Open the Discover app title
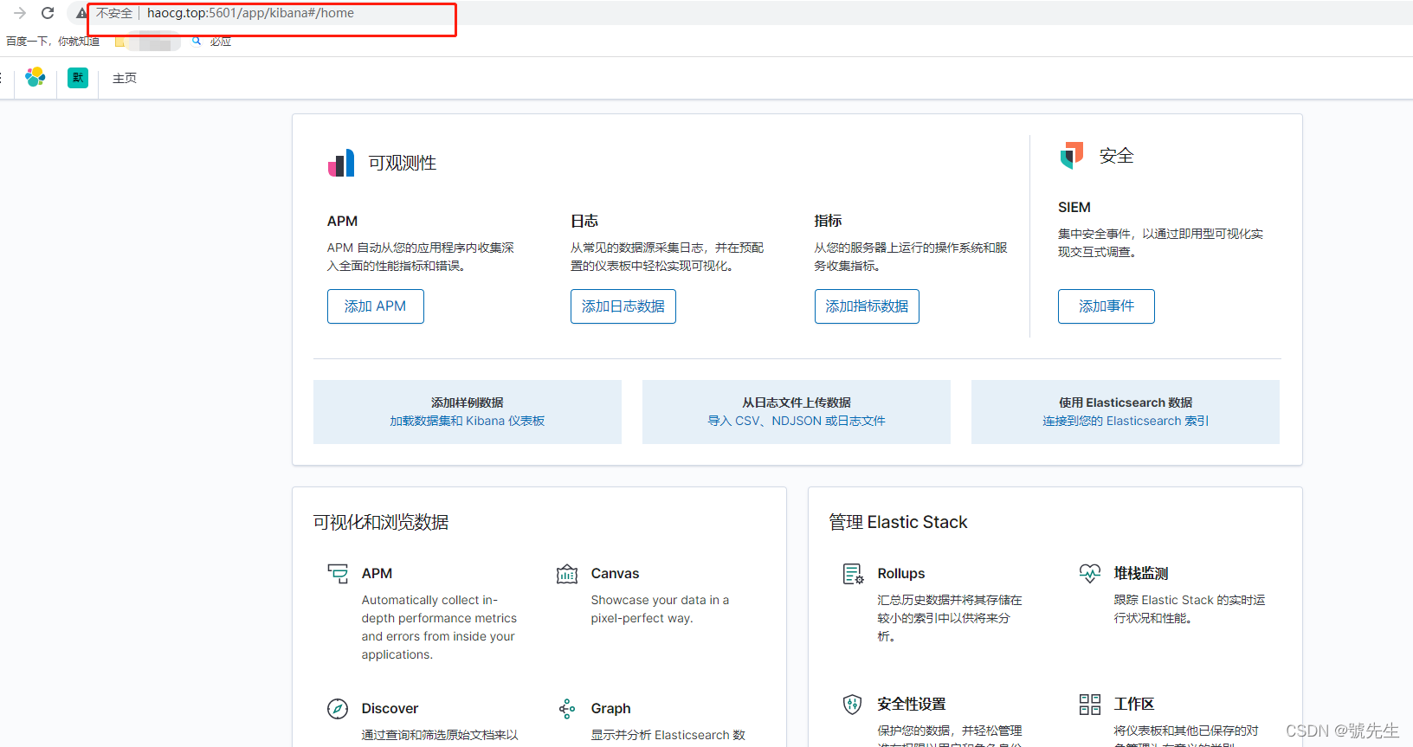Image resolution: width=1413 pixels, height=747 pixels. click(x=390, y=708)
